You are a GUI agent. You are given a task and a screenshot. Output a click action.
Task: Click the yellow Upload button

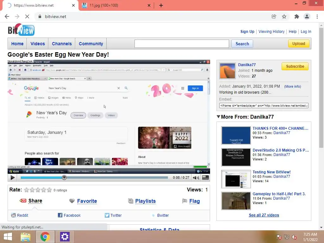tap(299, 43)
